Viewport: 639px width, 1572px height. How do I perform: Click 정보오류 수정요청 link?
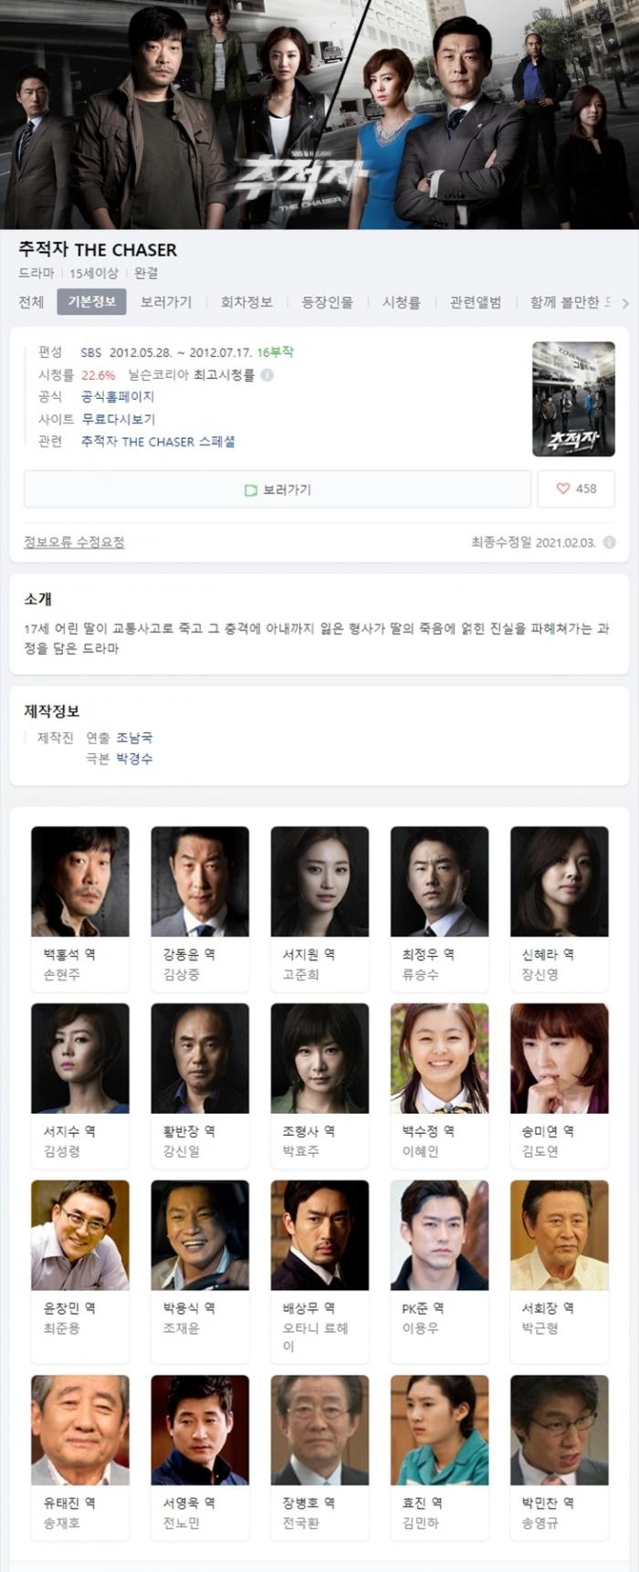74,542
